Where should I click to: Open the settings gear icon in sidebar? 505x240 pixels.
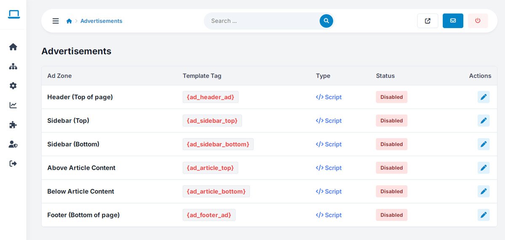pos(13,86)
